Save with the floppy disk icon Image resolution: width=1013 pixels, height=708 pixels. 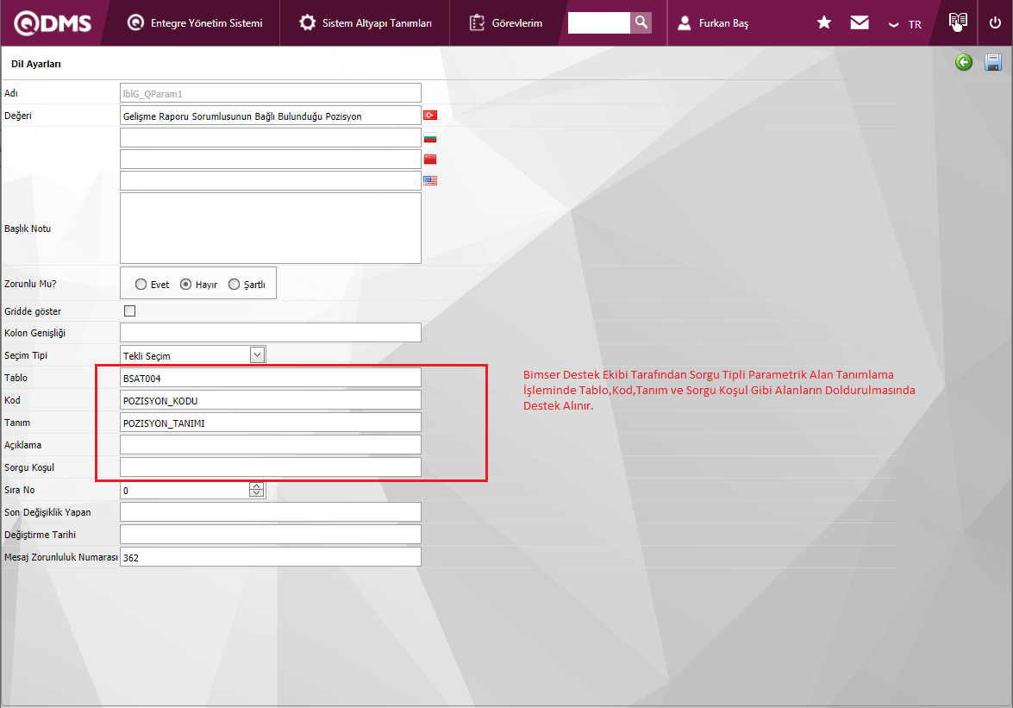(x=992, y=62)
